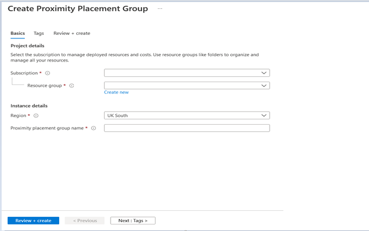369x231 pixels.
Task: Select the Project details heading text
Action: pos(27,46)
